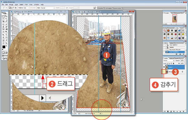188x120 pixels.
Task: Open the Fill slider arrow
Action: coord(185,63)
